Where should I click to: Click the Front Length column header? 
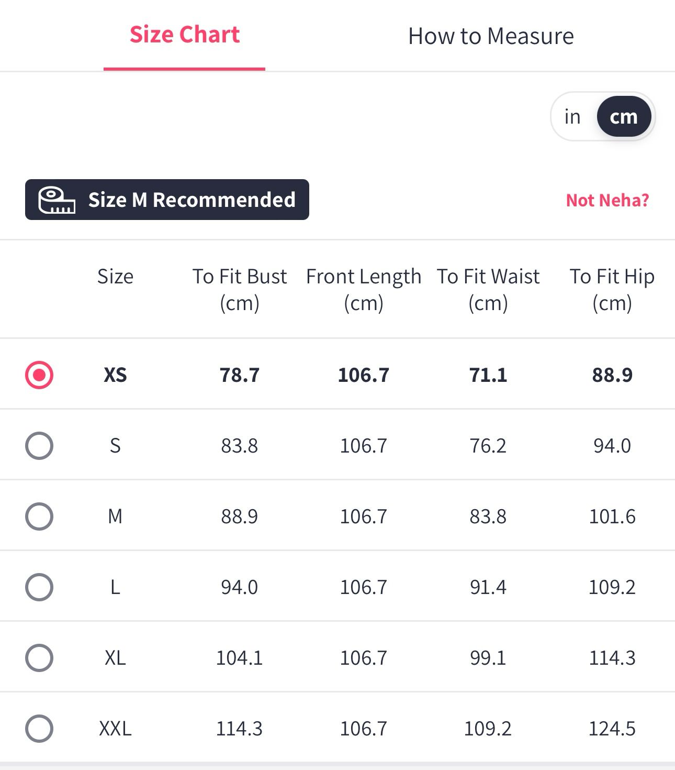(364, 289)
